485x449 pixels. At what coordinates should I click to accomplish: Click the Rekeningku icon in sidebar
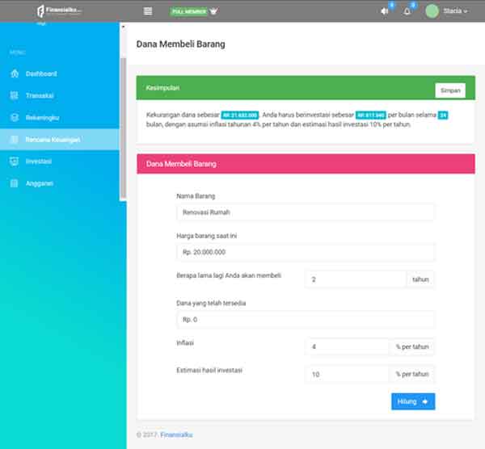point(14,118)
